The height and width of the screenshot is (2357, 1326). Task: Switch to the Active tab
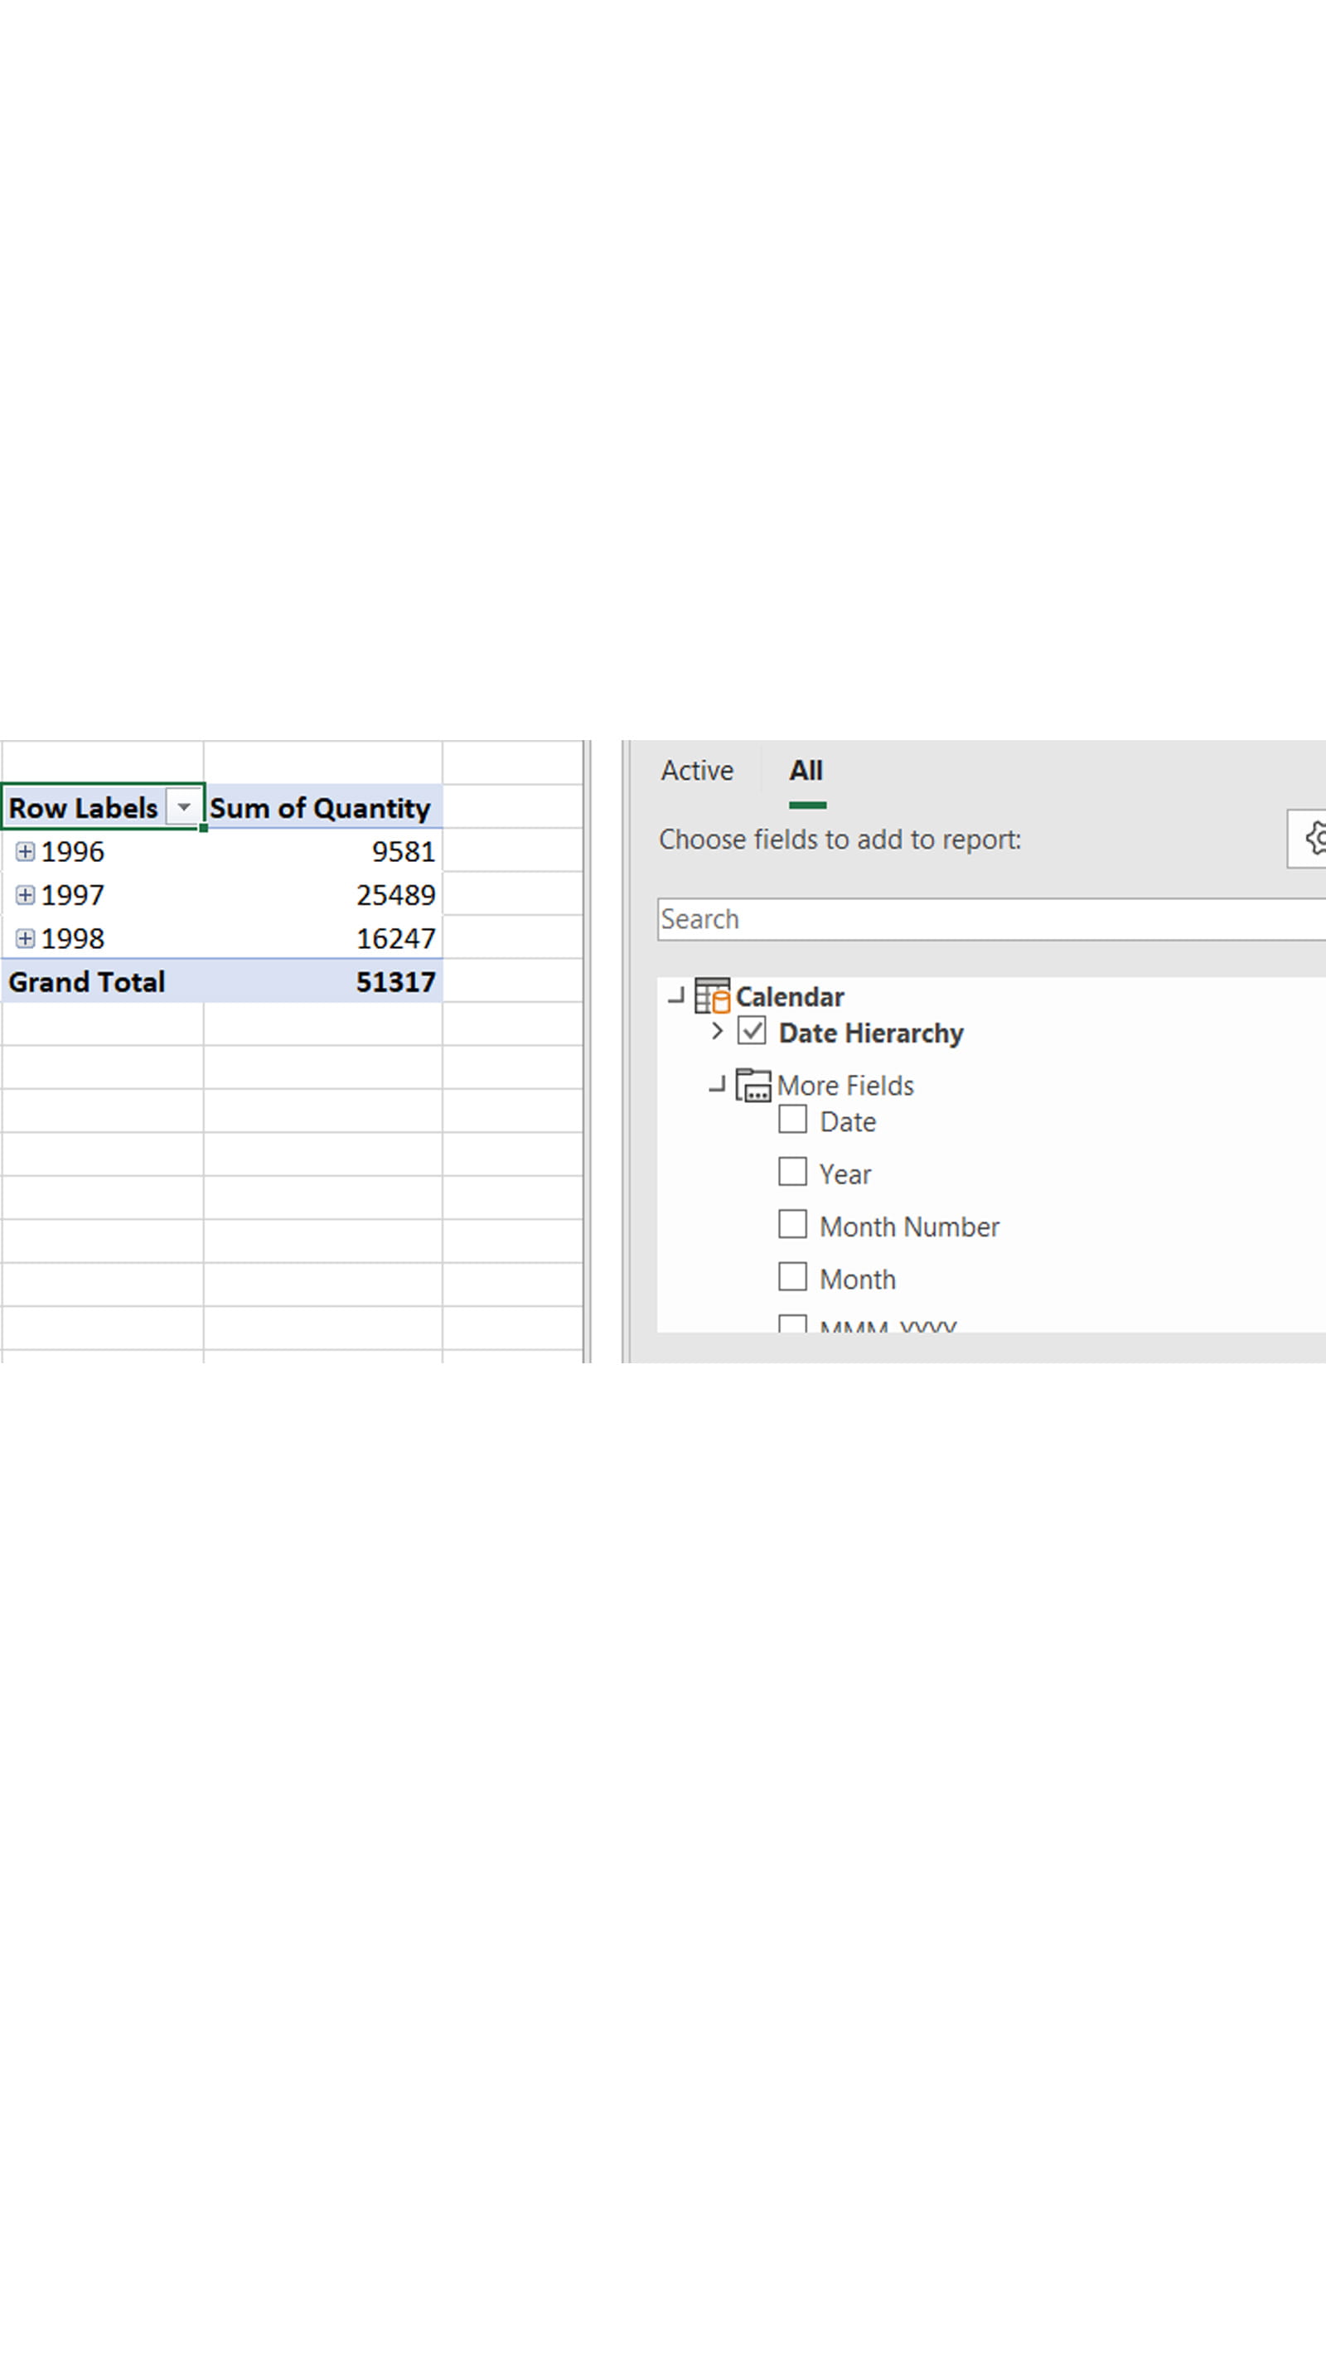(x=696, y=771)
